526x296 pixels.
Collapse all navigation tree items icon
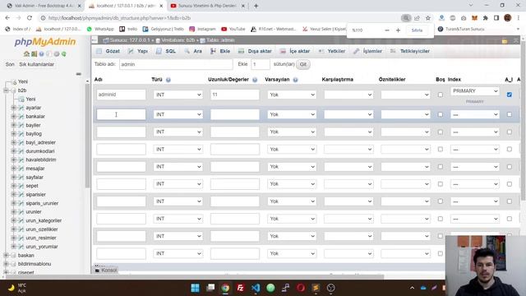79,74
